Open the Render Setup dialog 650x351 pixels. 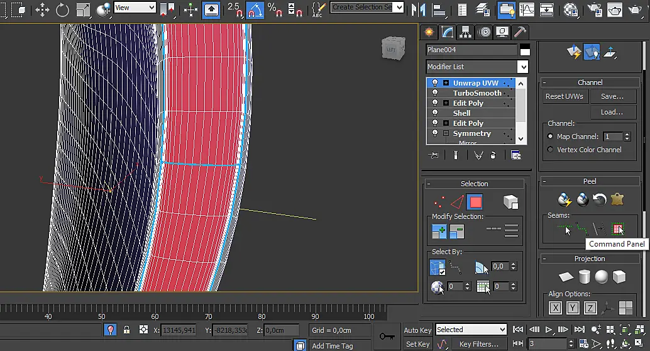click(595, 9)
